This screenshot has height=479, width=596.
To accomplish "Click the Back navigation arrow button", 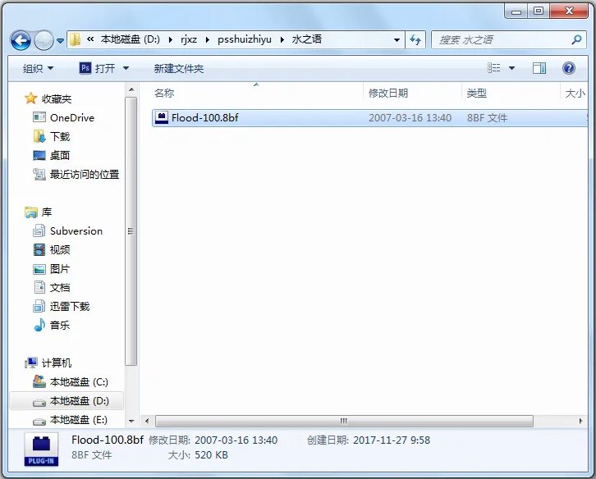I will pos(21,39).
